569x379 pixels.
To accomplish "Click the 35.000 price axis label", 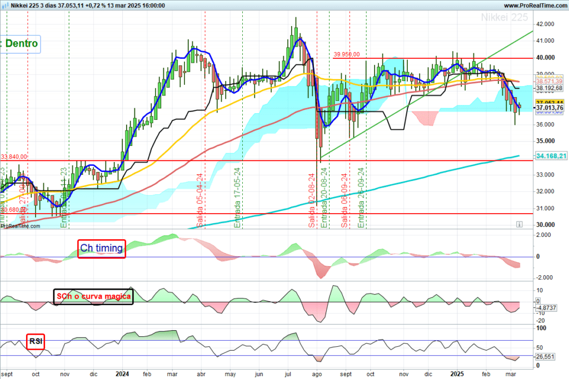I will coord(545,142).
